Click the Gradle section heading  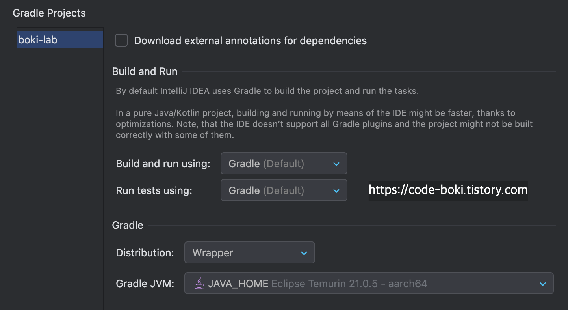(x=128, y=225)
